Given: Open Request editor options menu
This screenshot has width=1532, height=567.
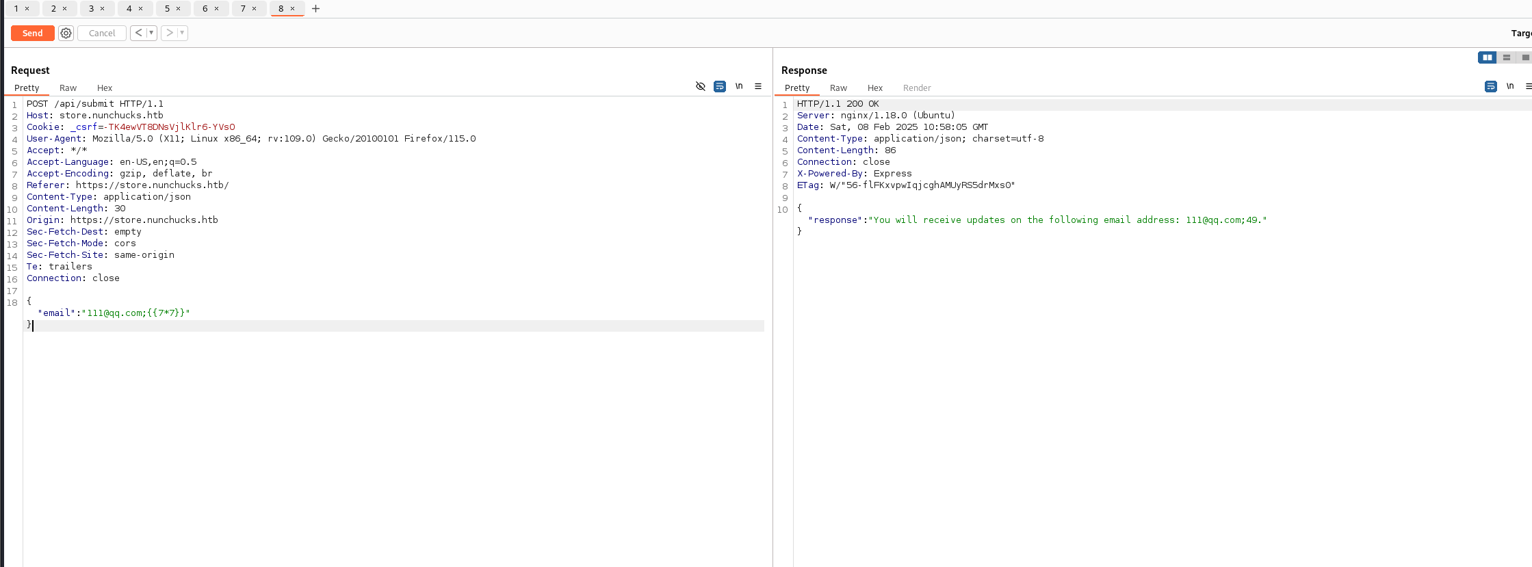Looking at the screenshot, I should click(758, 86).
